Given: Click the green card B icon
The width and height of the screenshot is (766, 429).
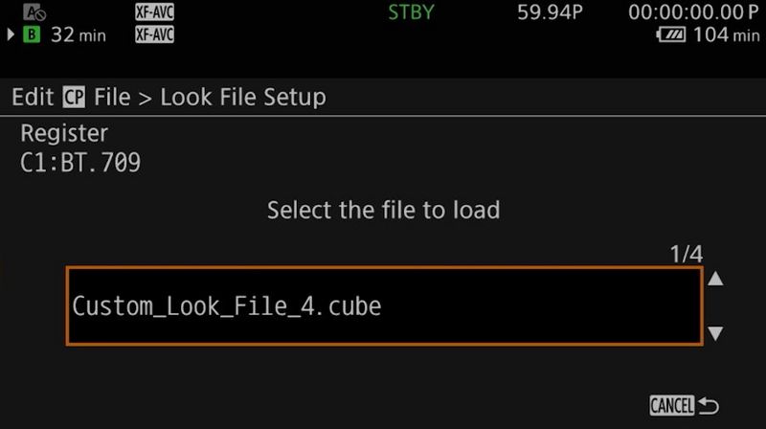Looking at the screenshot, I should pos(32,34).
